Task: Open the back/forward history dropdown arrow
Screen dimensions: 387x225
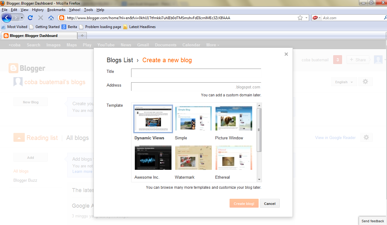Action: click(x=22, y=18)
